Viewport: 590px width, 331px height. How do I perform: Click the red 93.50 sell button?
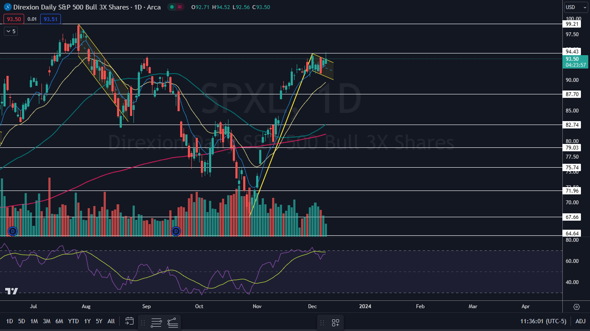click(13, 19)
